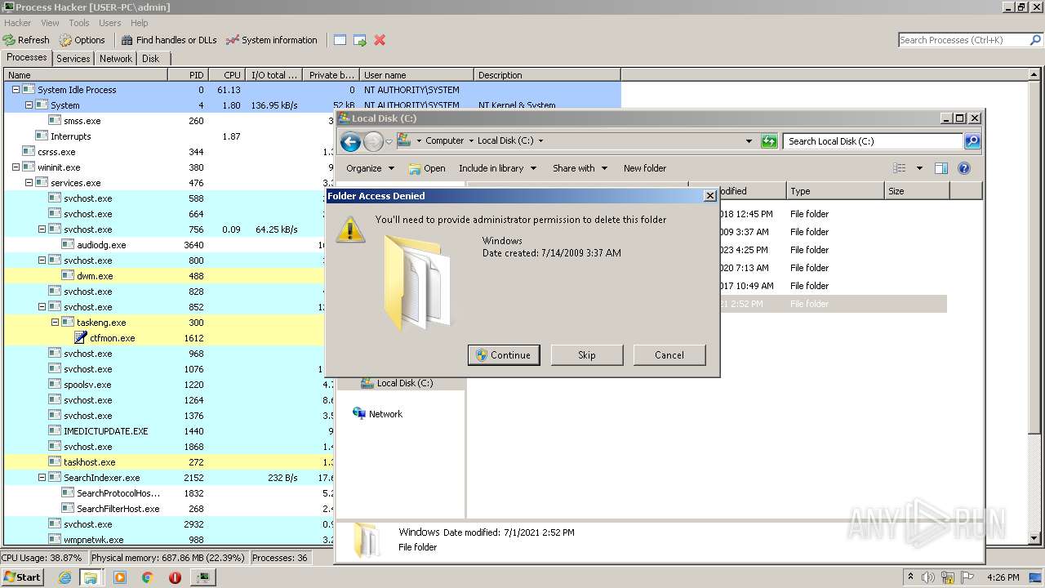Open Windows Media Player from the taskbar

pos(120,577)
